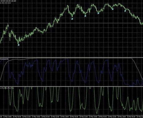Click the "17 Mar 14:00" time axis label
Viewport: 143px width, 118px height.
(36, 117)
